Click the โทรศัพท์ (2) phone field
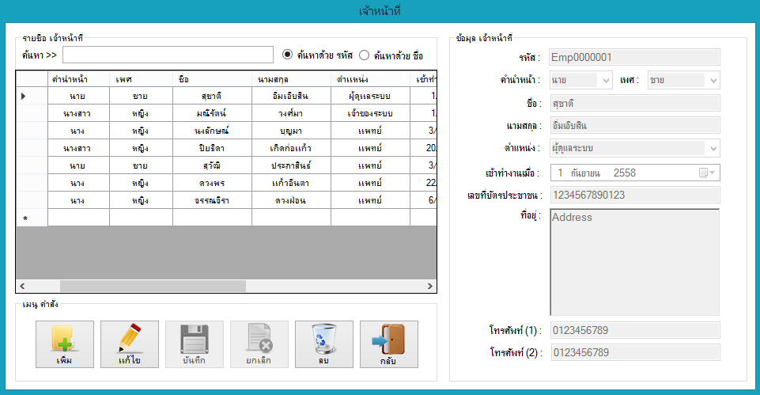 (x=635, y=352)
